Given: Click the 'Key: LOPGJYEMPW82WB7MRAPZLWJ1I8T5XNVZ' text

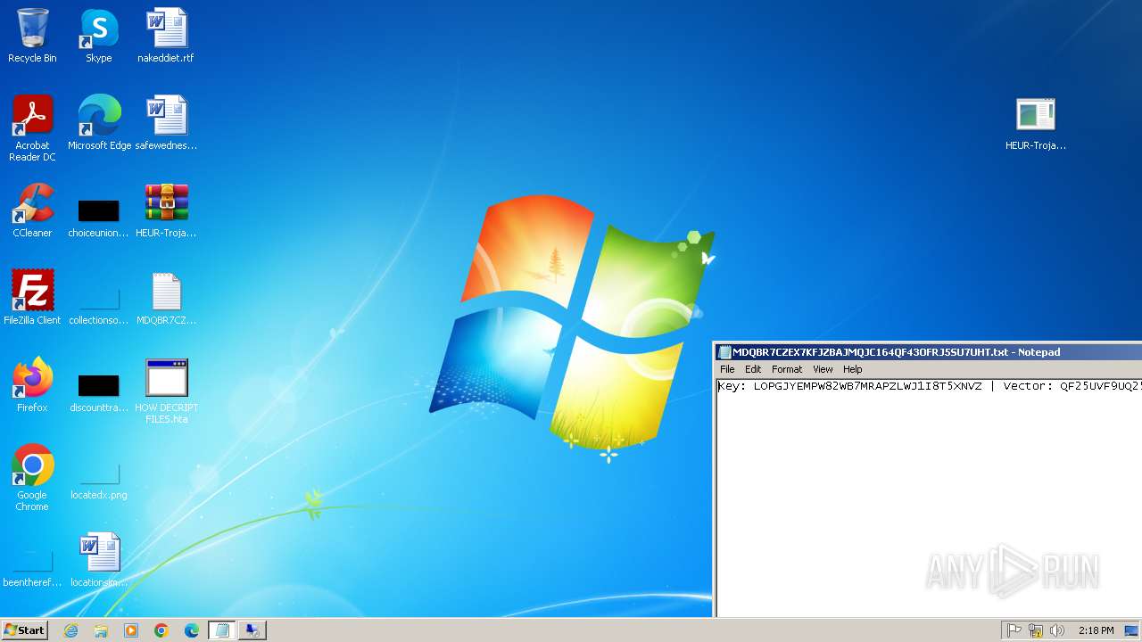Looking at the screenshot, I should (849, 387).
